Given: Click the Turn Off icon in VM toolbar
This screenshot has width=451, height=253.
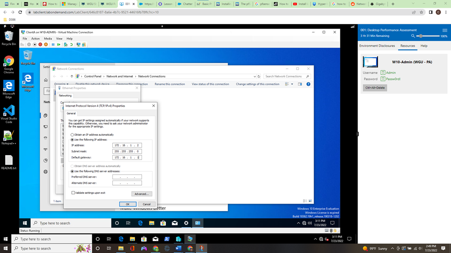Looking at the screenshot, I should 35,44.
